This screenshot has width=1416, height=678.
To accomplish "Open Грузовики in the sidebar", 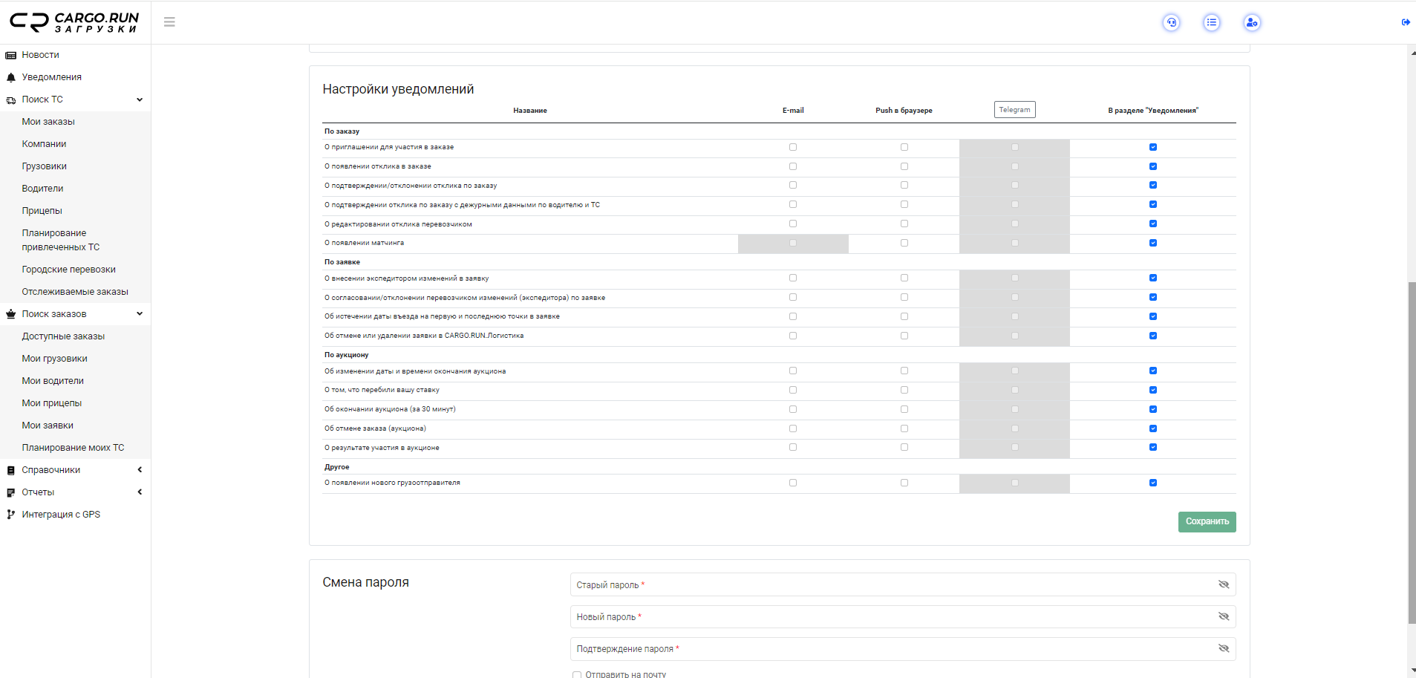I will click(44, 166).
